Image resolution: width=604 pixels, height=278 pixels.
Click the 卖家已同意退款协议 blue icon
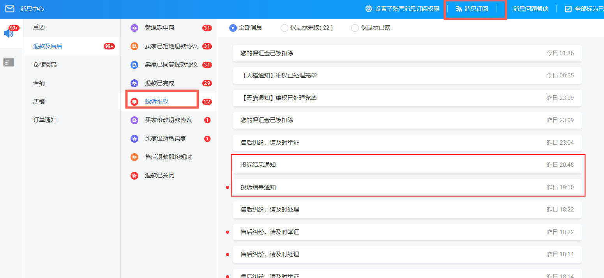click(134, 65)
